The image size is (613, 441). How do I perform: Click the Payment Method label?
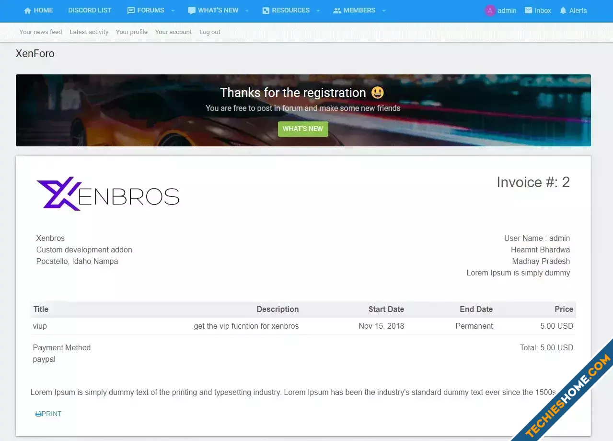(x=62, y=348)
